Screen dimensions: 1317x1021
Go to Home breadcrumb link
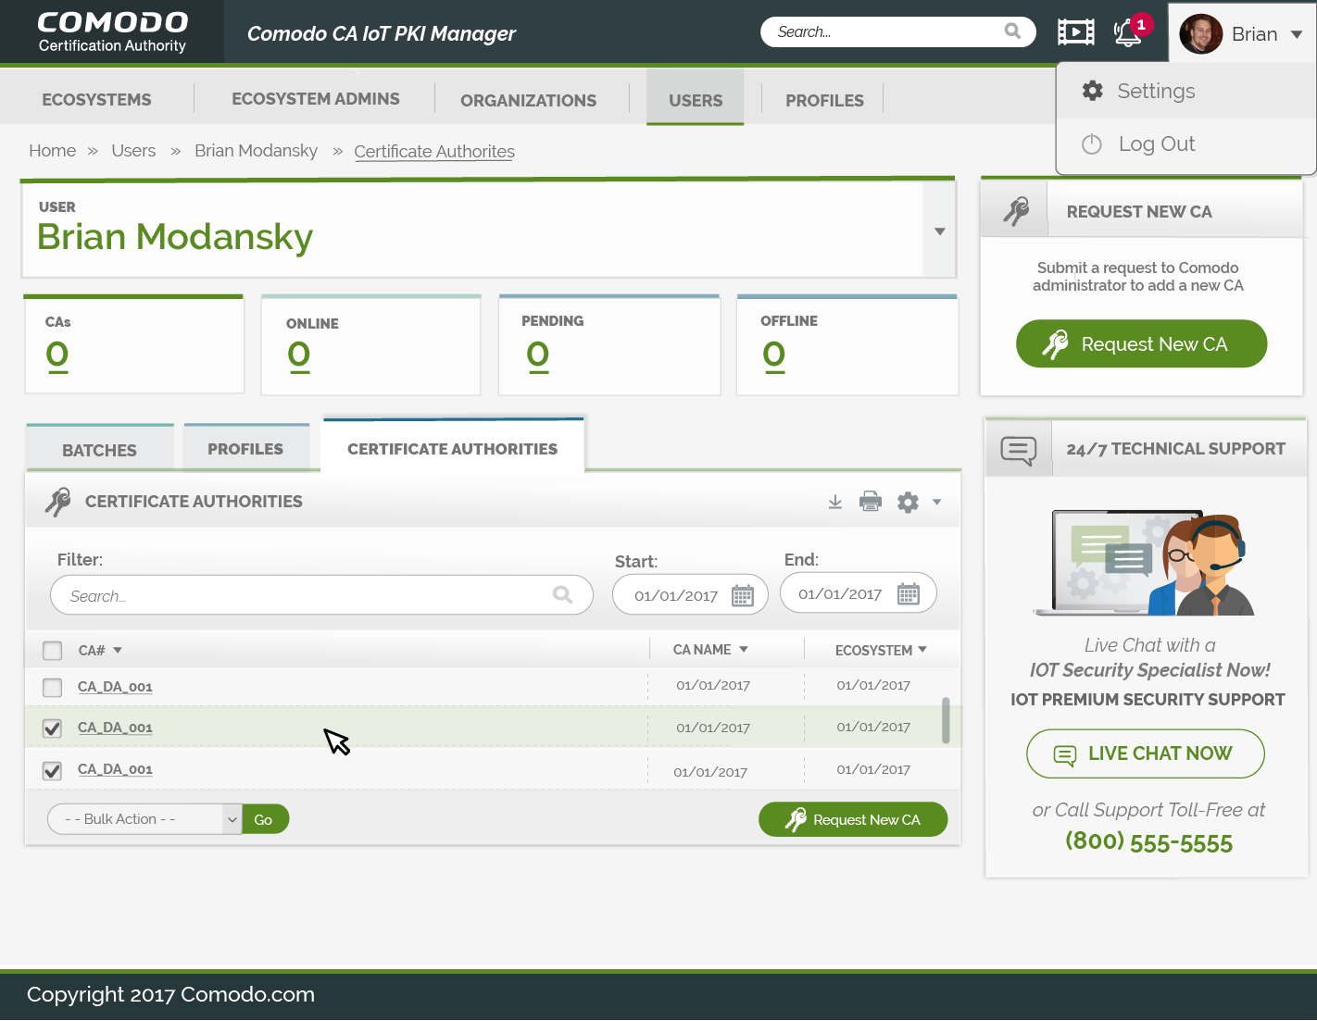click(x=53, y=151)
